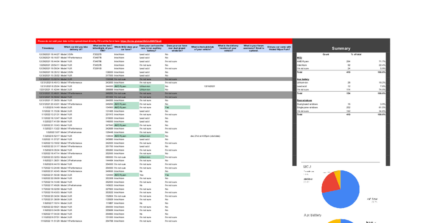Select timestamp cell 1/7/2022 17:49:26

tap(50, 185)
